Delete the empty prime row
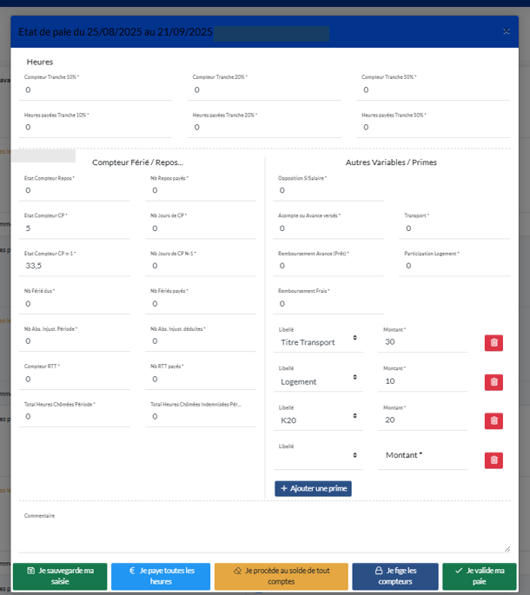This screenshot has width=530, height=595. click(x=494, y=460)
